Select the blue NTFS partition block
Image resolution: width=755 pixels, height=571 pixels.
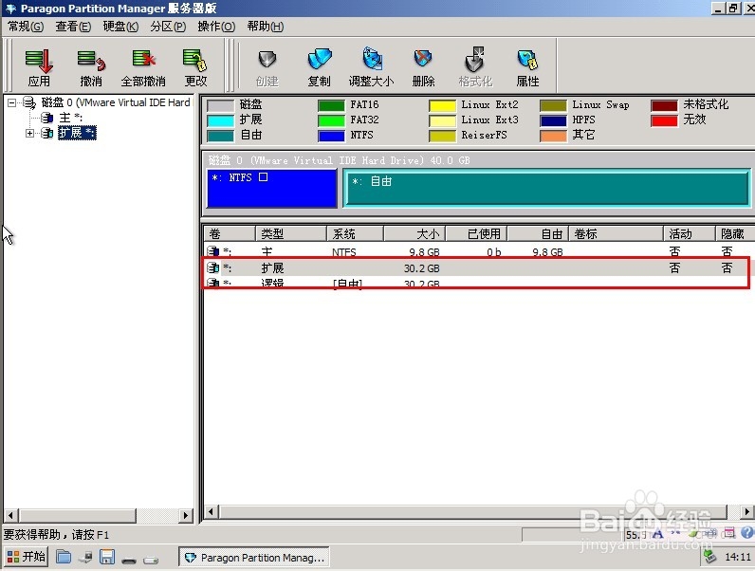point(272,188)
